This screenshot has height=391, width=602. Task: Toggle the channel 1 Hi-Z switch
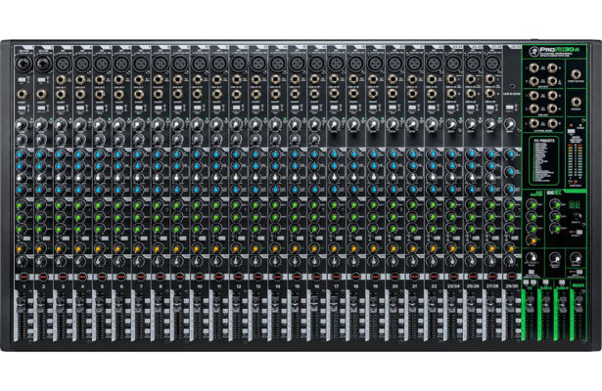click(x=22, y=80)
